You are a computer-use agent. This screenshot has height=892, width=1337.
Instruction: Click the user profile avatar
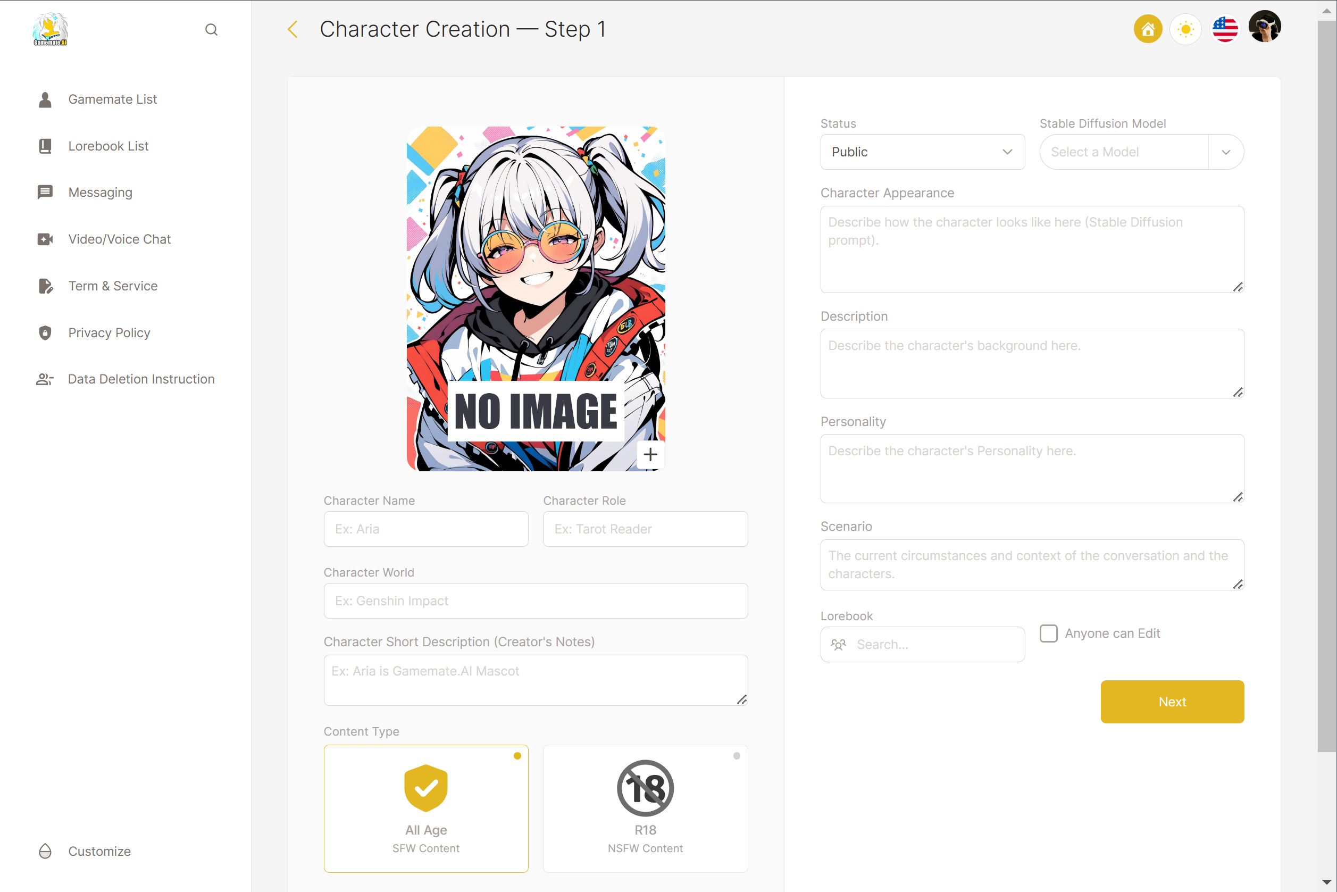pyautogui.click(x=1264, y=27)
